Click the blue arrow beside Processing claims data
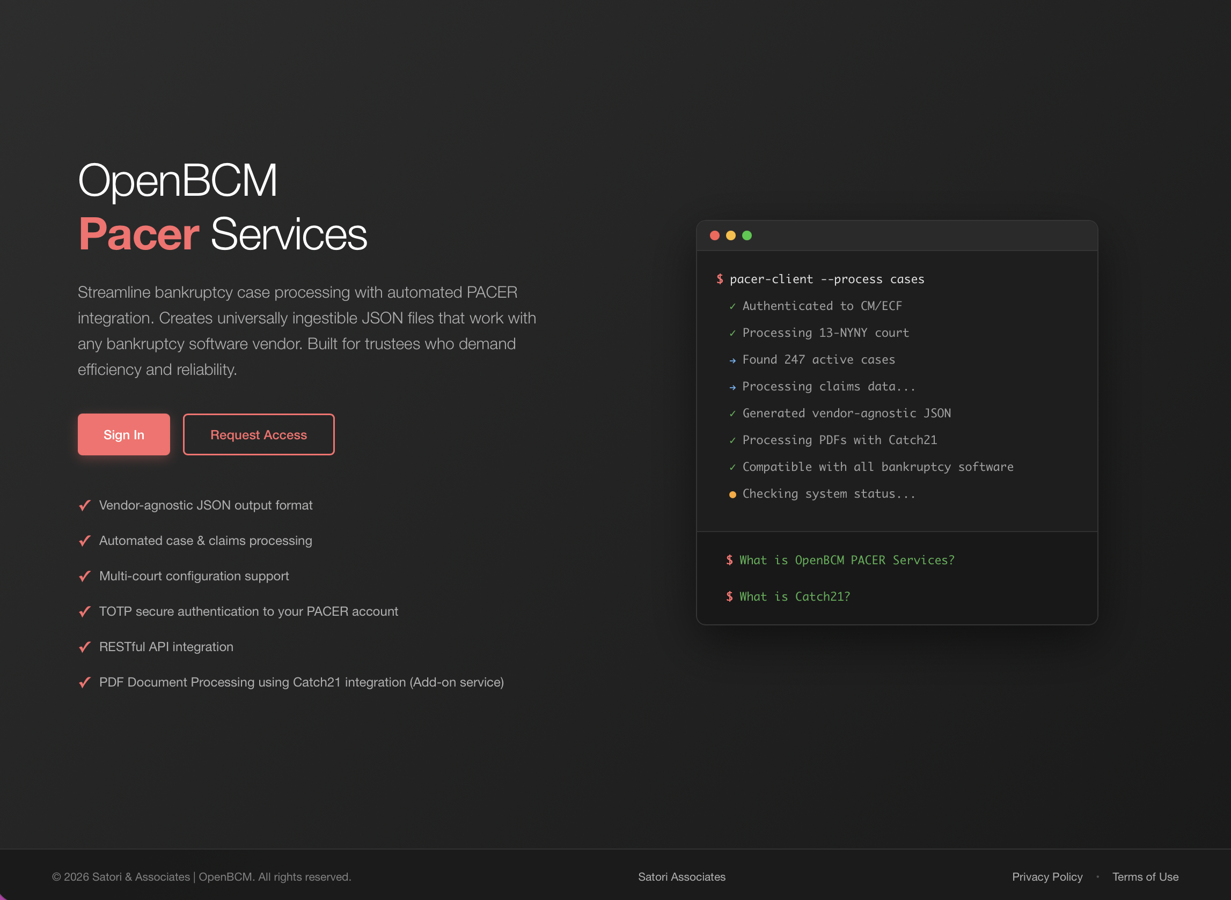Viewport: 1231px width, 900px height. pos(732,387)
